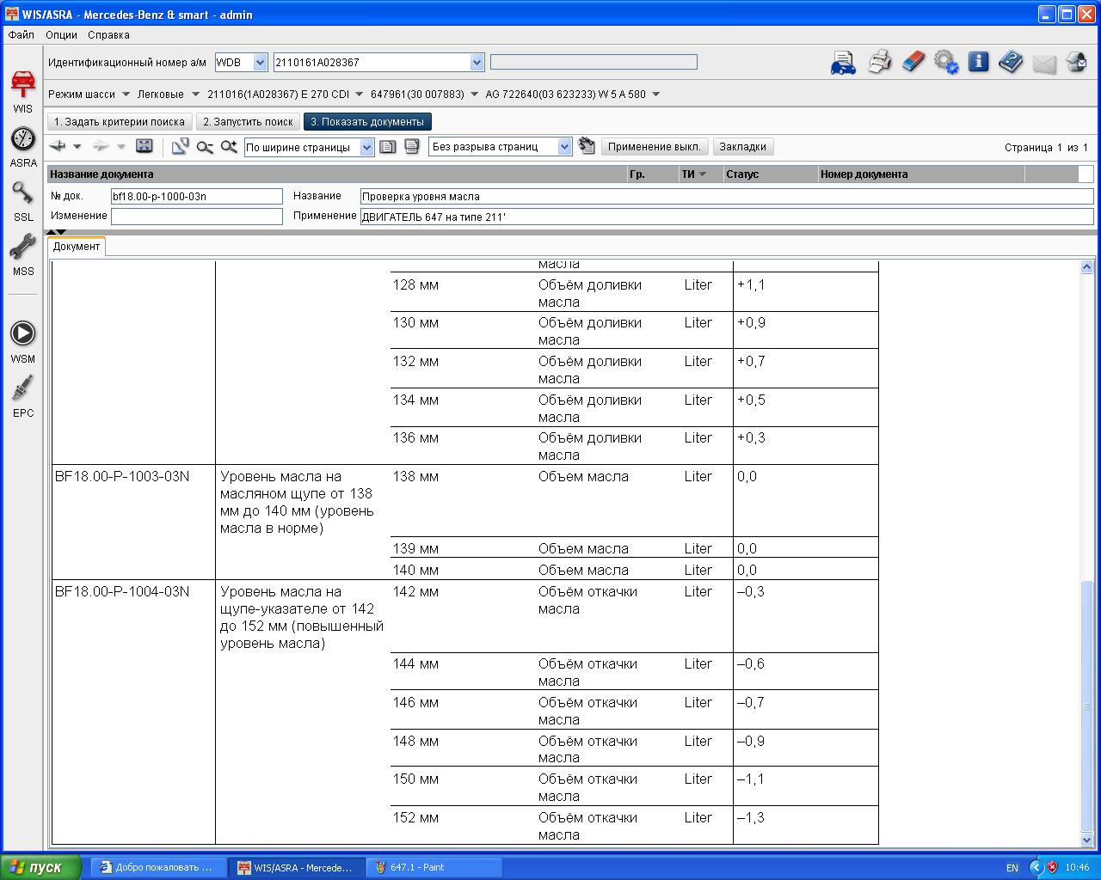Open the Опции menu

pyautogui.click(x=61, y=35)
